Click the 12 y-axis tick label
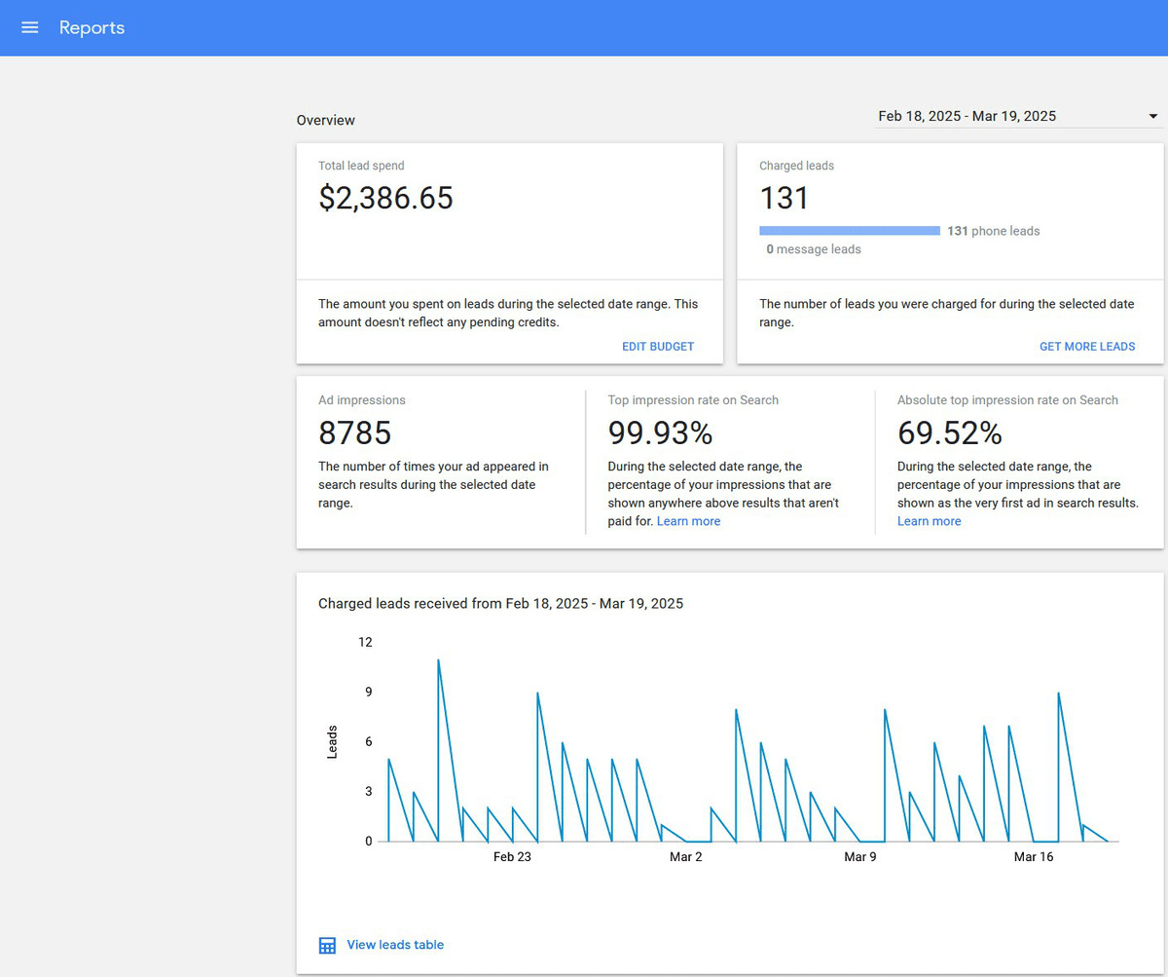 pyautogui.click(x=365, y=642)
